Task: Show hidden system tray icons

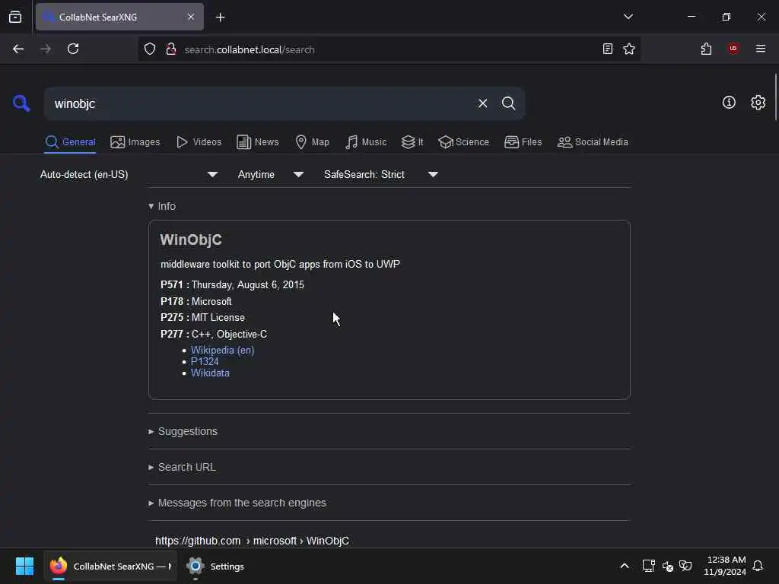Action: pyautogui.click(x=625, y=566)
